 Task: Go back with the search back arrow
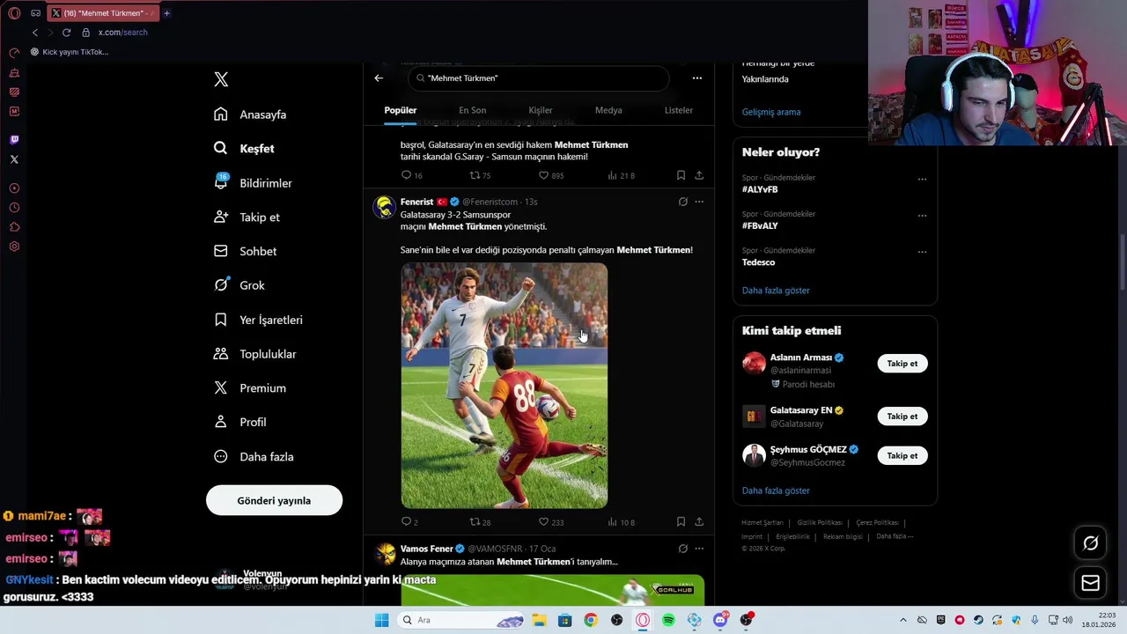point(379,78)
